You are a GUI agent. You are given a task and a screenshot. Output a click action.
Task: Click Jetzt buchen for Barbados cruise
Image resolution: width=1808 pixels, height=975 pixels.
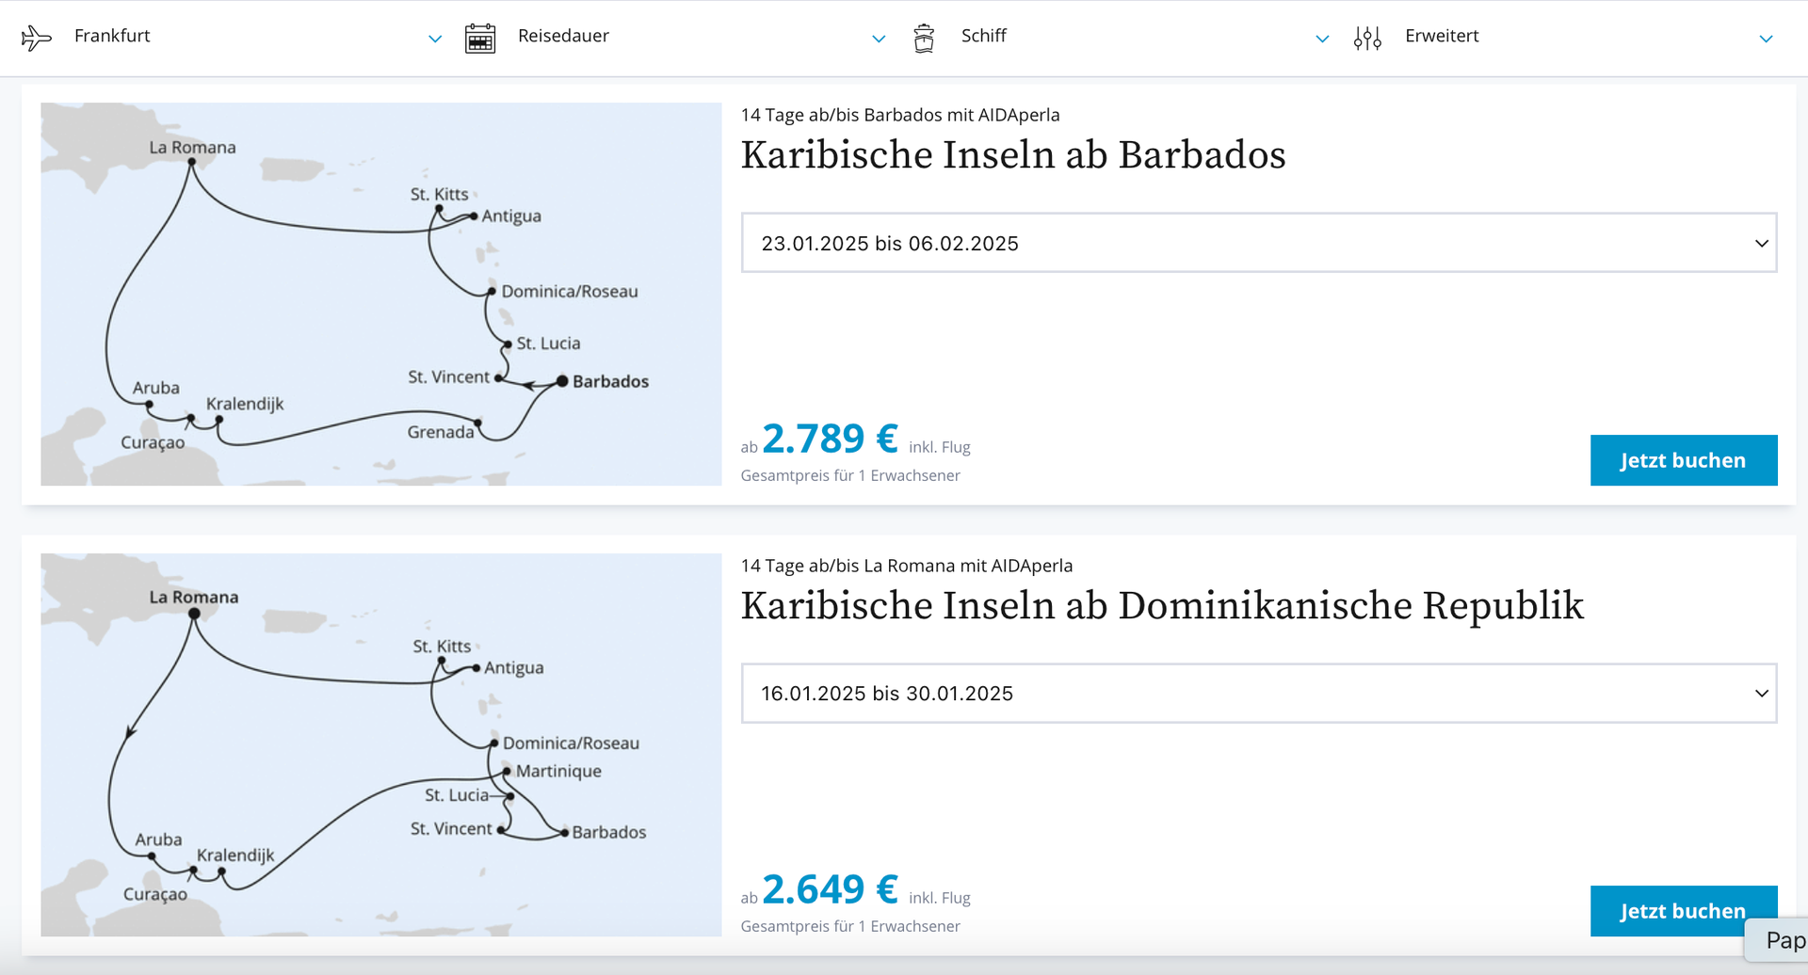tap(1684, 460)
